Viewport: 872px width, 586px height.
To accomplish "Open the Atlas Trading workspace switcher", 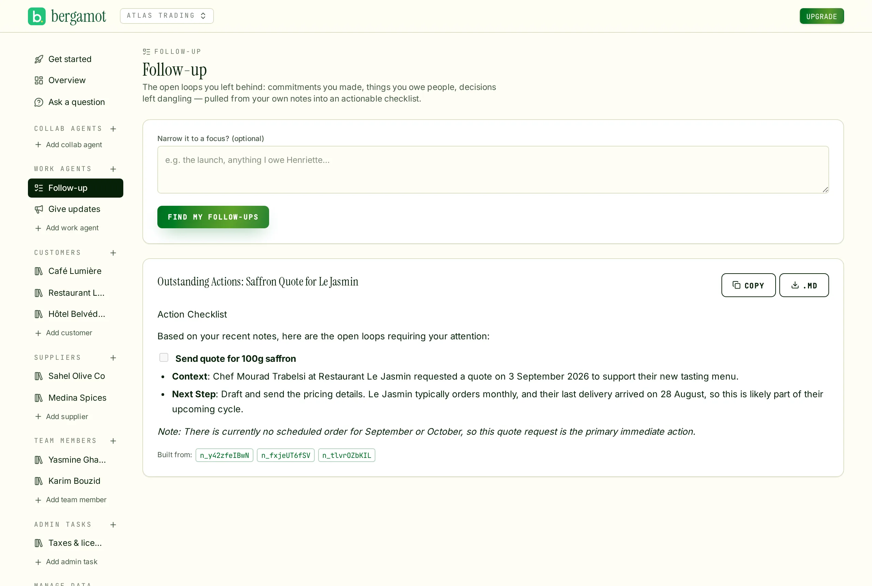I will pos(167,16).
